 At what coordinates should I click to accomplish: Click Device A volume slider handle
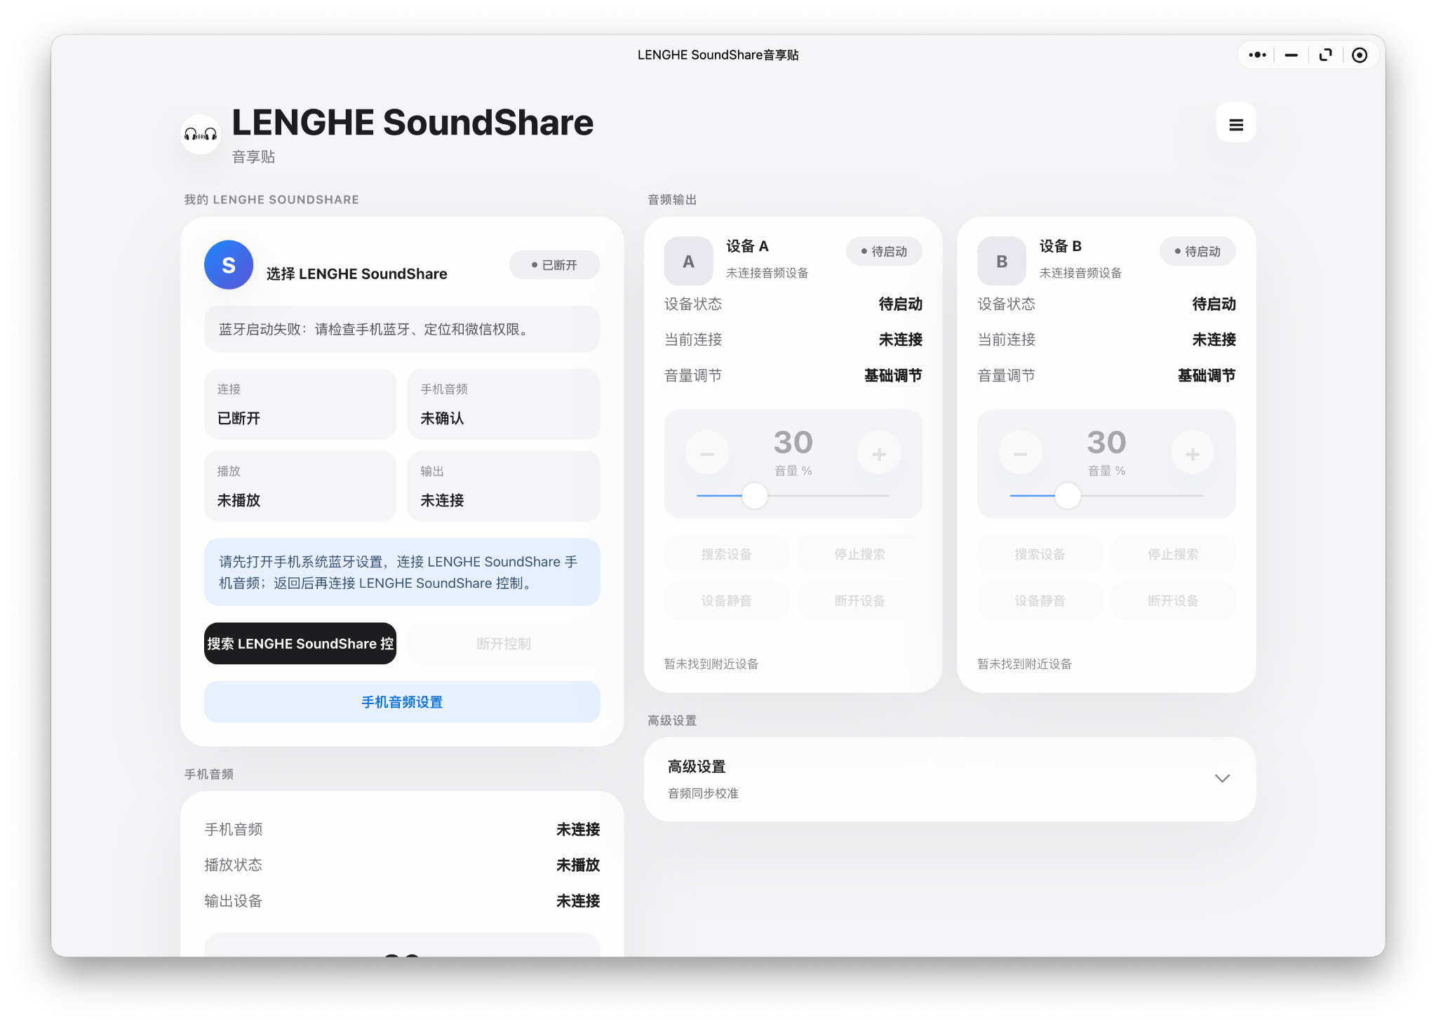coord(755,496)
